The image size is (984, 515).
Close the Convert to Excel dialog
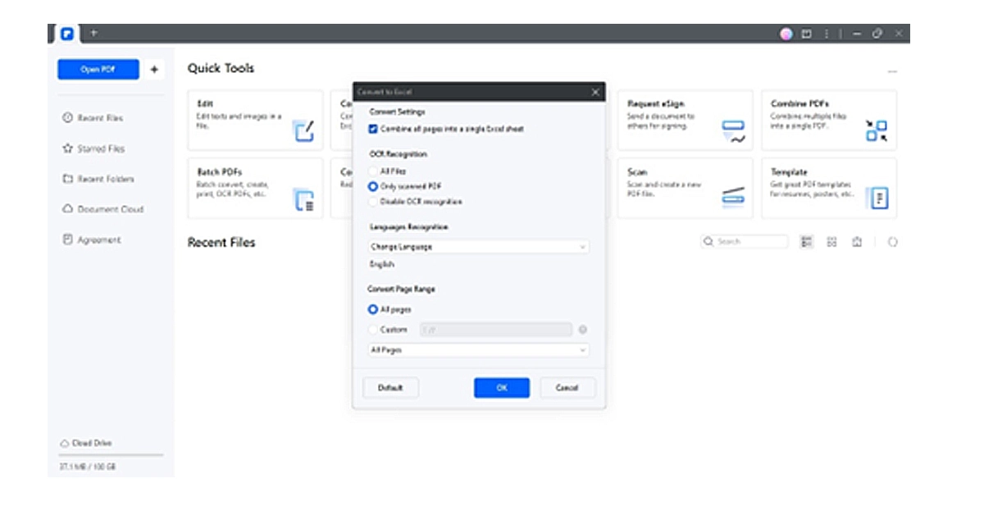pyautogui.click(x=595, y=92)
